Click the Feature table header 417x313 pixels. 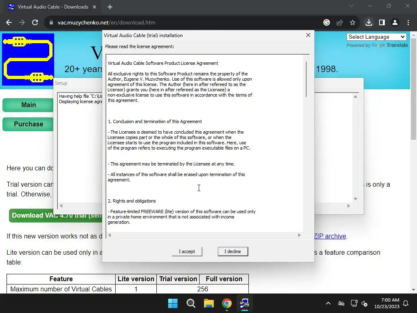61,279
